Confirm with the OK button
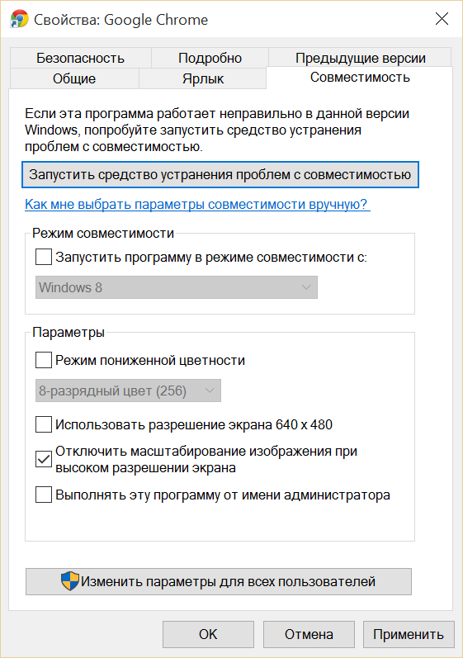The width and height of the screenshot is (463, 658). pyautogui.click(x=209, y=634)
